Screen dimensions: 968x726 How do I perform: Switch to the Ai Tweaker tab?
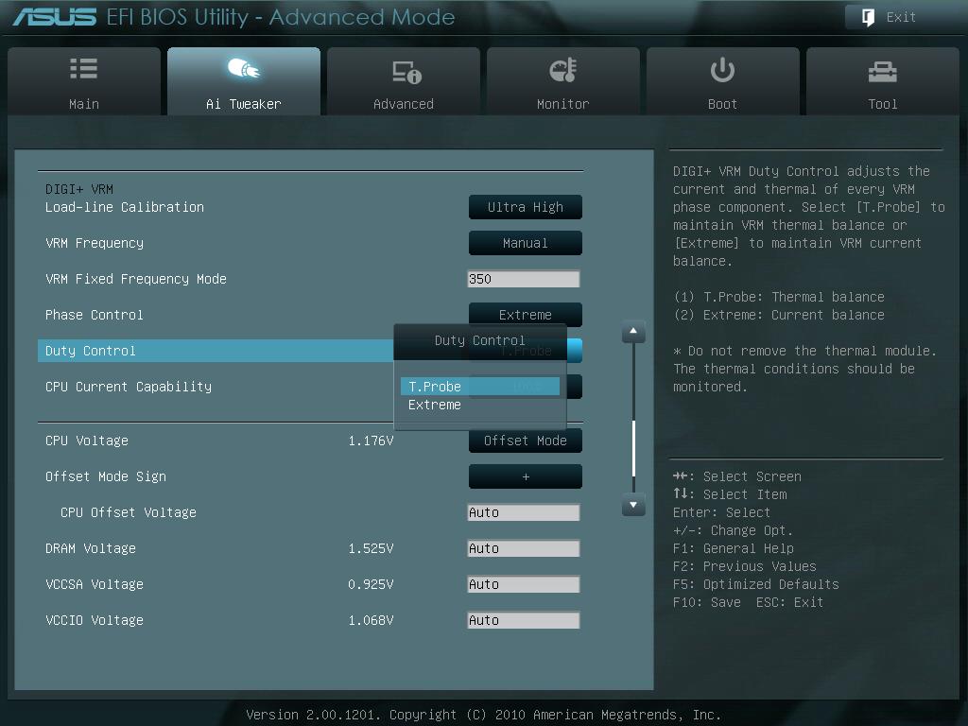(x=244, y=81)
